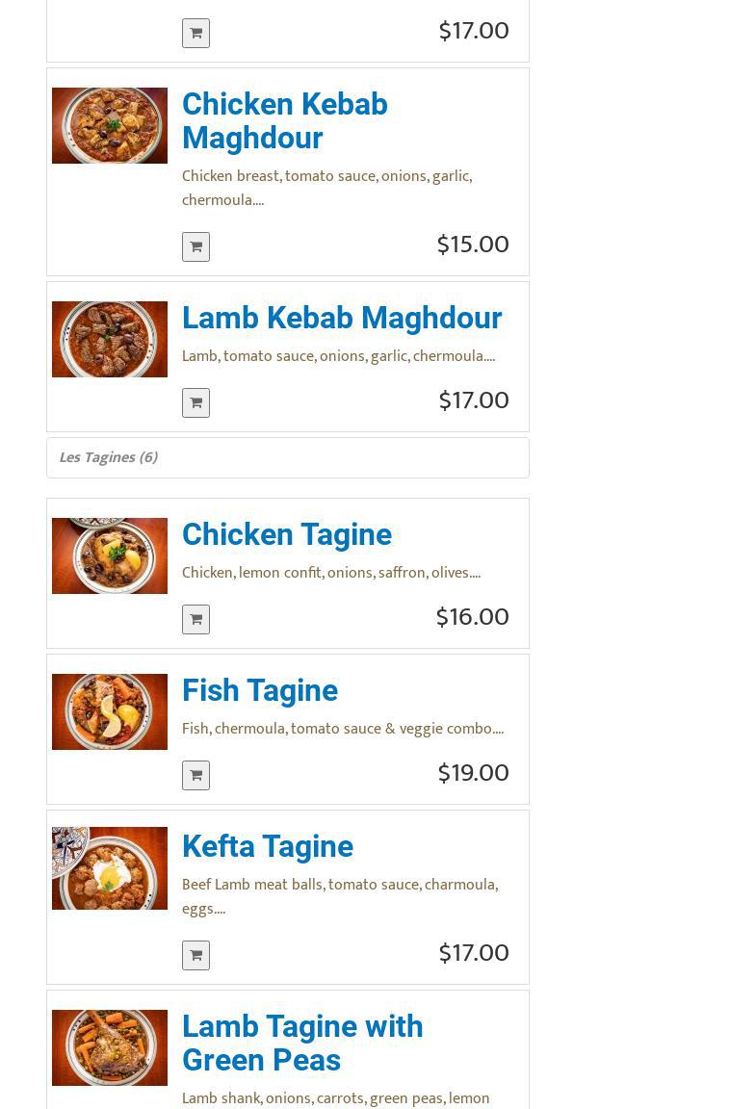Add Chicken Tagine to cart
Screen dimensions: 756x1109
click(196, 619)
